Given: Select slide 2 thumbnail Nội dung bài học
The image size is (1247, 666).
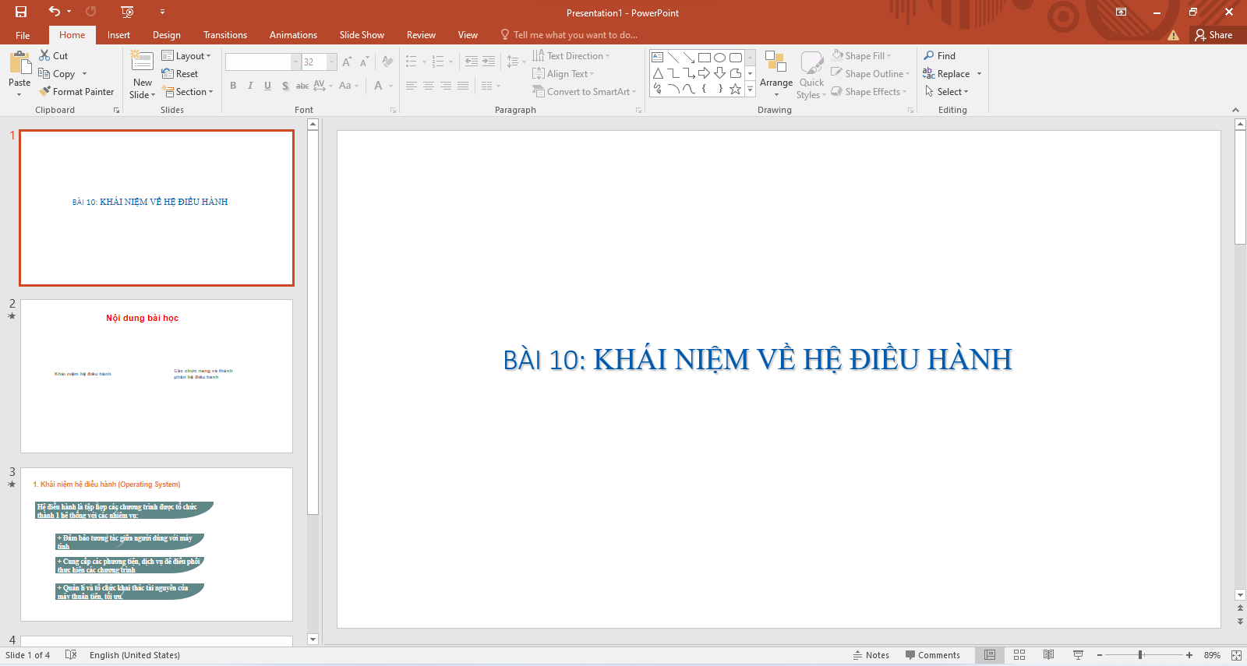Looking at the screenshot, I should [157, 376].
